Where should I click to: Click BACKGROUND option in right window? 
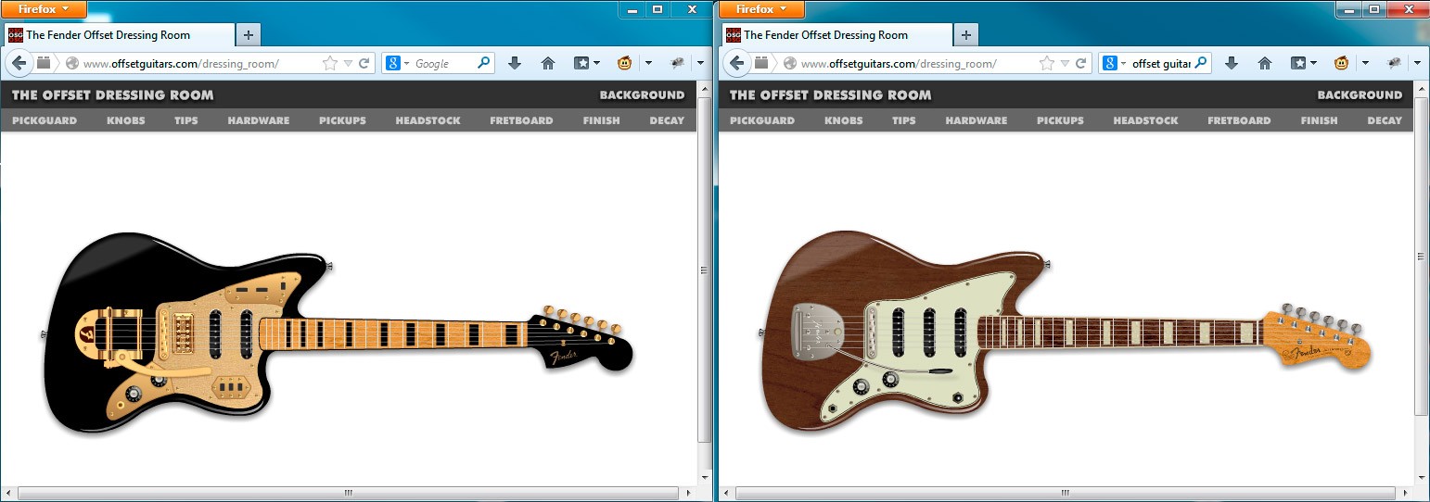(1360, 94)
